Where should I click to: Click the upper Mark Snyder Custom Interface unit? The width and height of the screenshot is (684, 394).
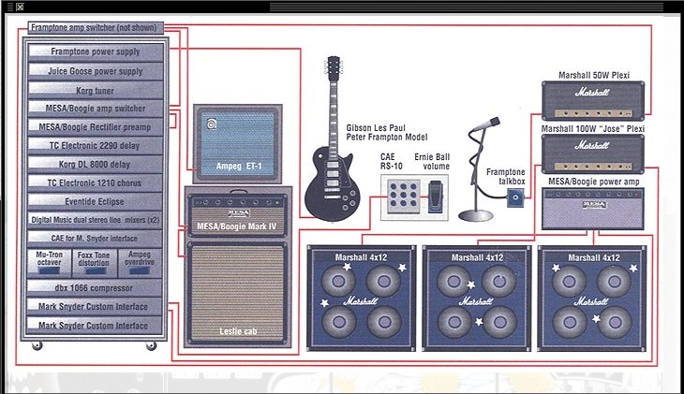(95, 306)
